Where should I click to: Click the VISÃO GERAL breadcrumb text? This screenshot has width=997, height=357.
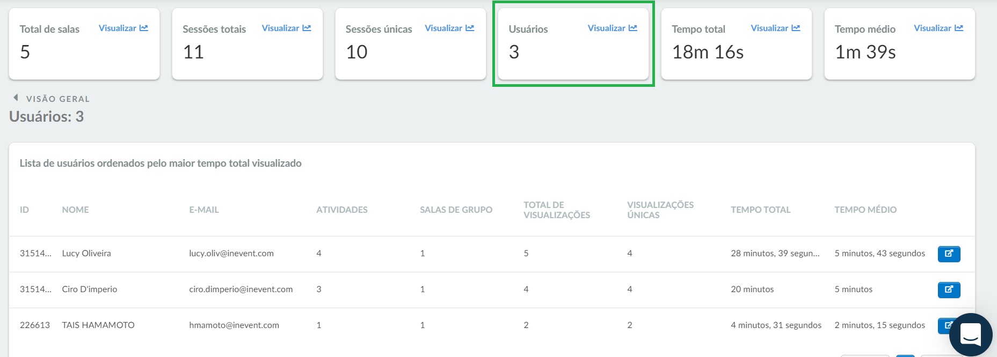(x=58, y=99)
